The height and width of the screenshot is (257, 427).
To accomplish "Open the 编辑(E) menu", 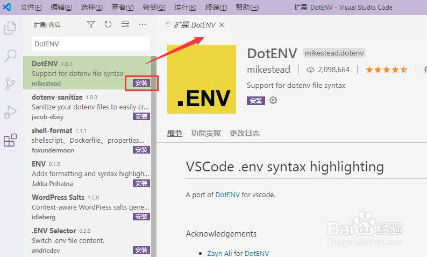I will [61, 7].
